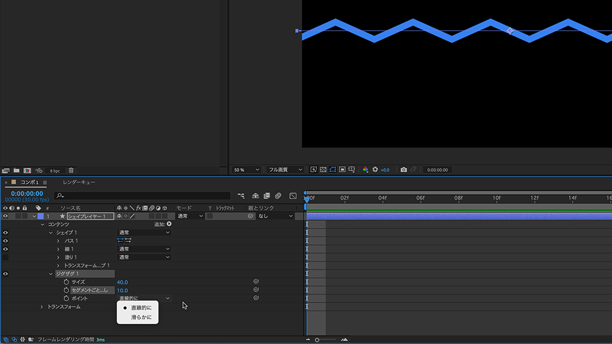Click the new folder icon in project panel

[17, 170]
